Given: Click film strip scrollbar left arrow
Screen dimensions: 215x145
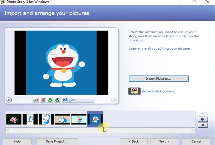Looking at the screenshot, I should pyautogui.click(x=8, y=130).
